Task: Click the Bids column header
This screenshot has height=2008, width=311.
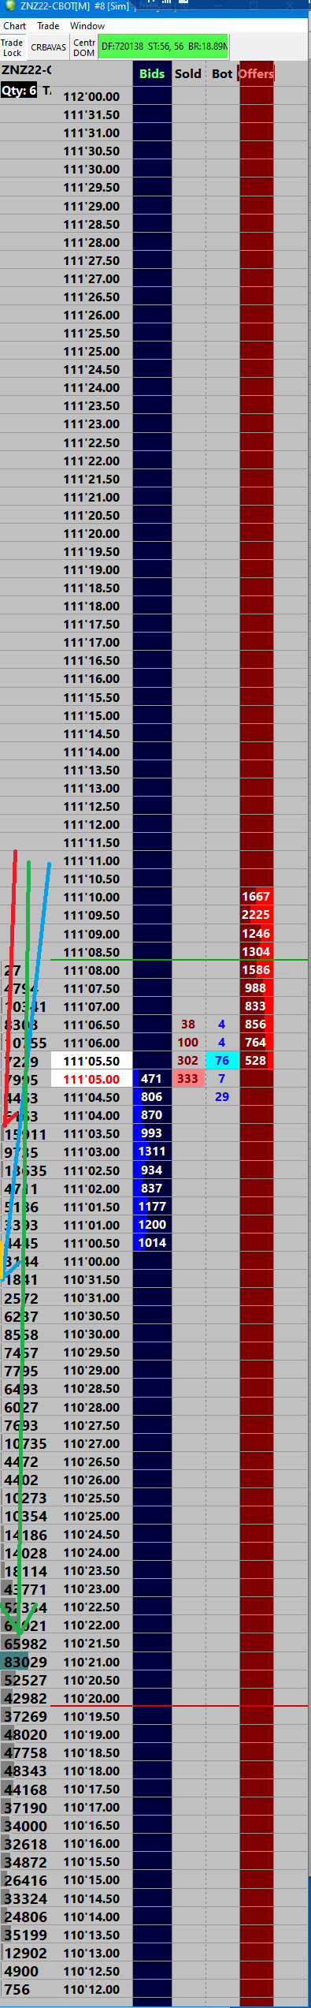Action: tap(152, 73)
